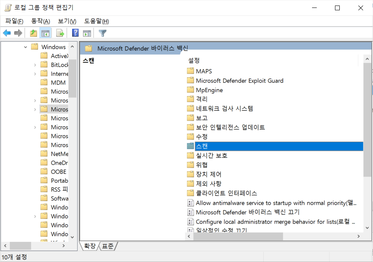Click settings list scroll down arrow

(x=367, y=228)
